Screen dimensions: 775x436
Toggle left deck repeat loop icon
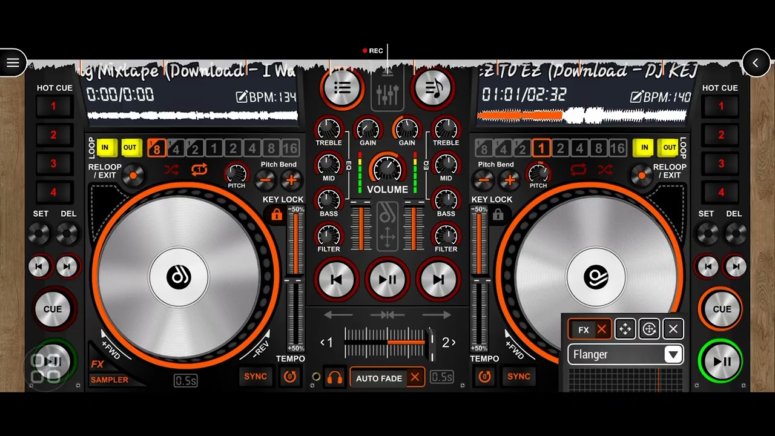click(x=199, y=170)
